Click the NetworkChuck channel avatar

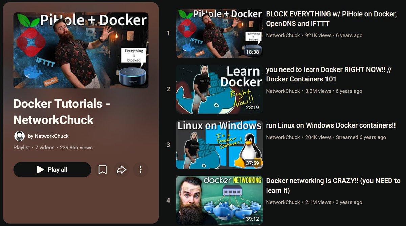click(19, 136)
